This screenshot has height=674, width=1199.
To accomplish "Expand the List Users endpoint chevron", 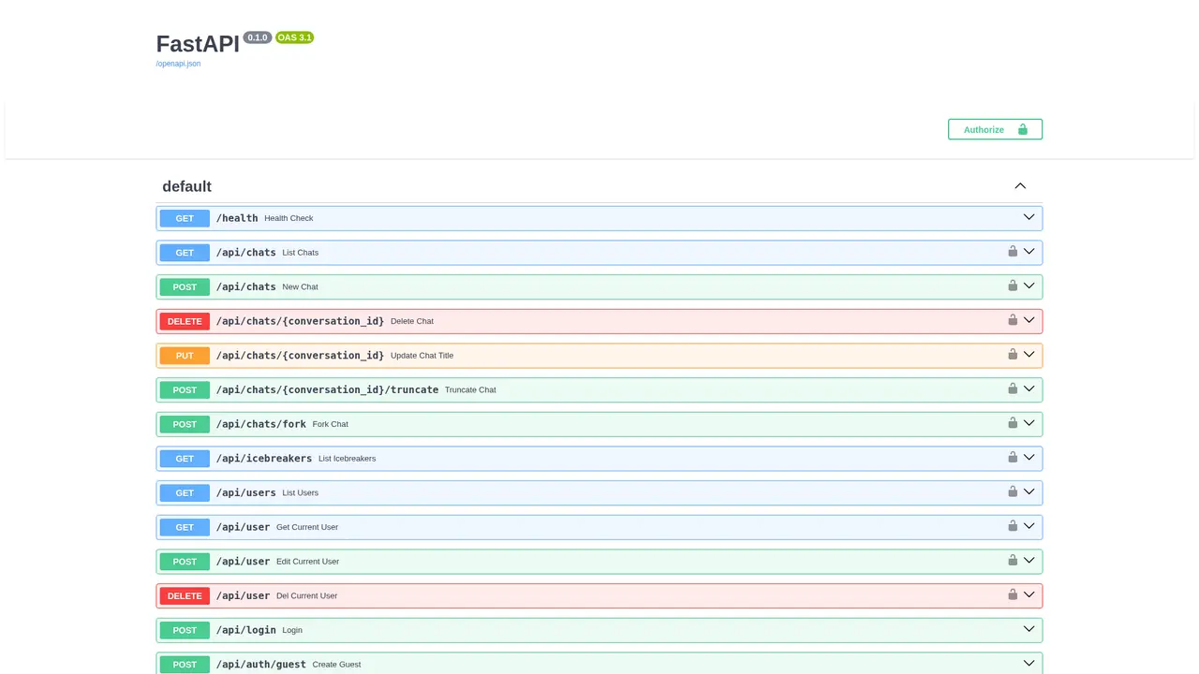I will tap(1029, 491).
